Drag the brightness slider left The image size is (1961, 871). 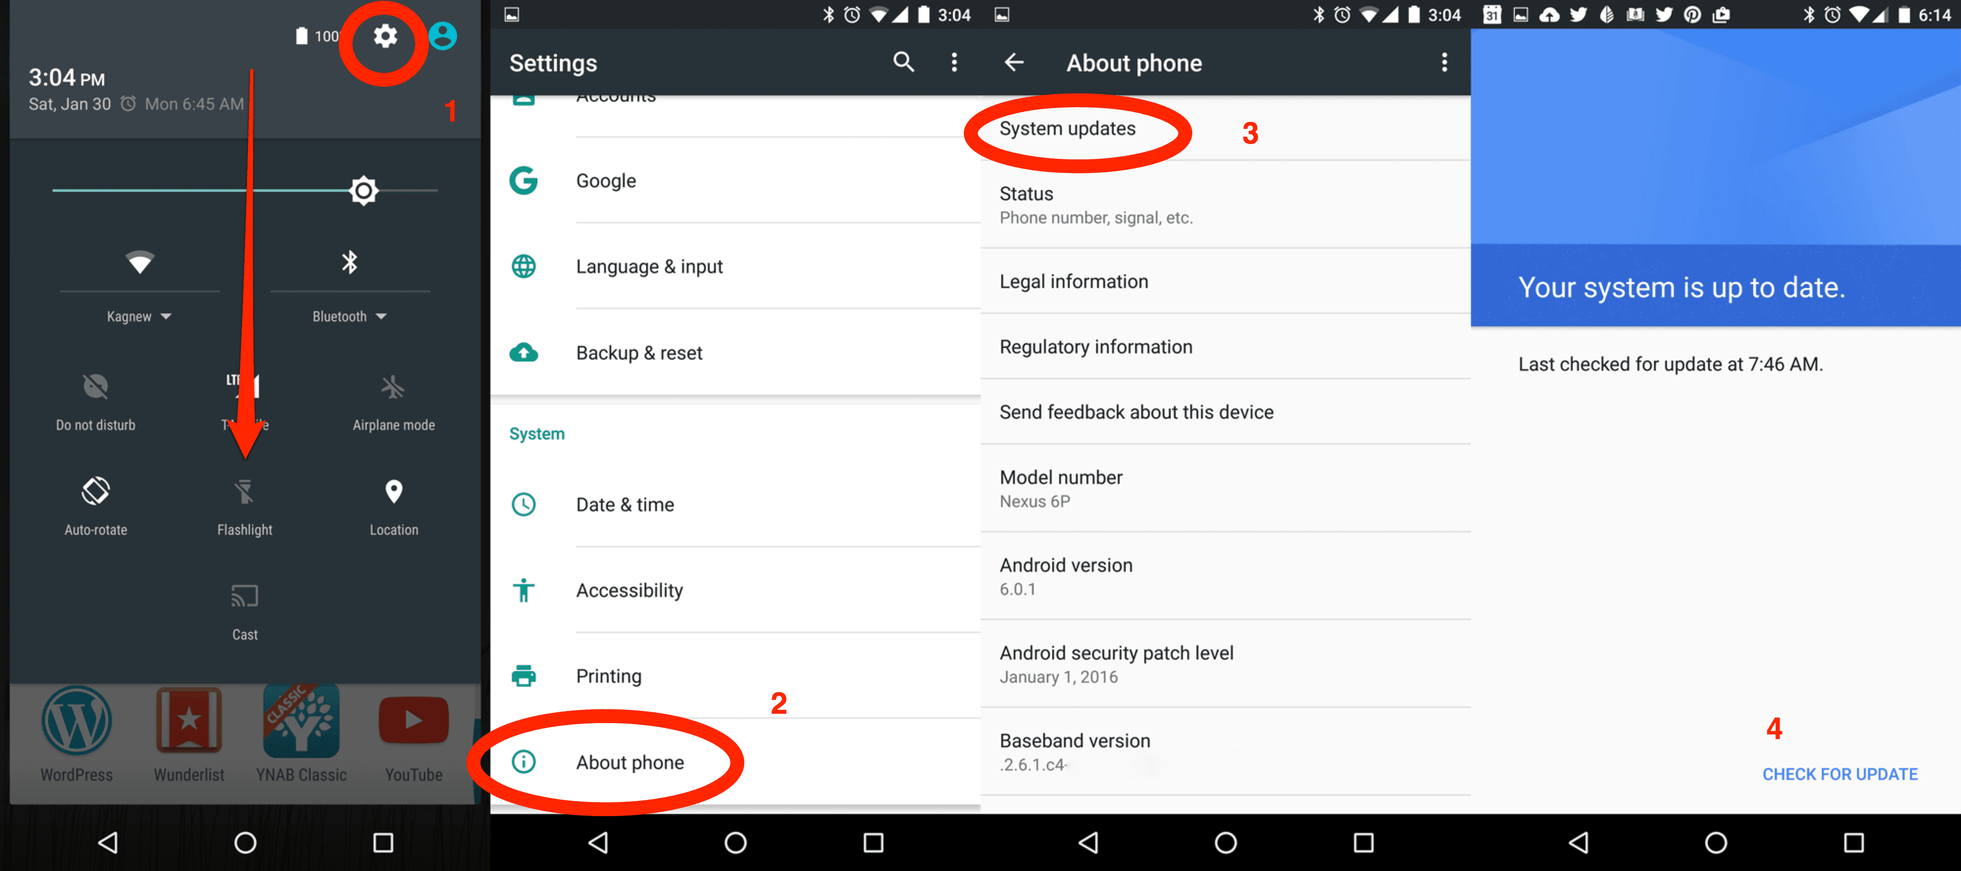tap(365, 190)
